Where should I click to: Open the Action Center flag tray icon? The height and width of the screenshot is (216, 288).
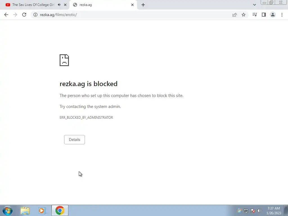tap(253, 211)
